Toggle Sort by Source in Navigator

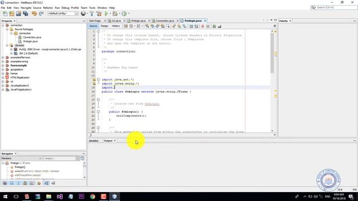53,183
